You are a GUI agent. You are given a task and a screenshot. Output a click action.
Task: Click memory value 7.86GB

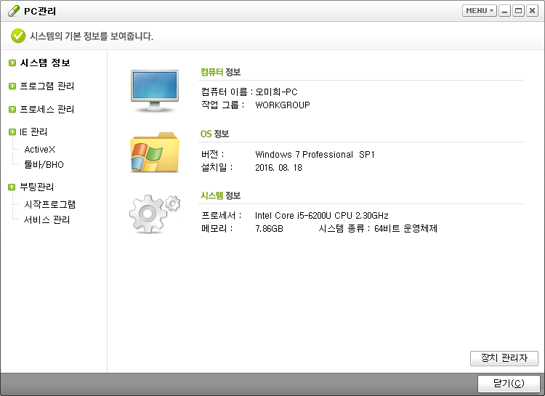(270, 229)
